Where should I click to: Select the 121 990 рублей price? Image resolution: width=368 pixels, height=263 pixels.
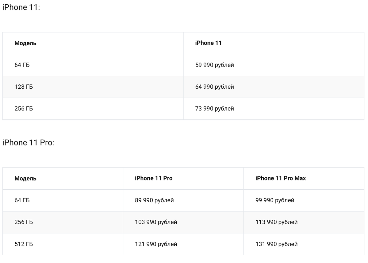point(156,244)
